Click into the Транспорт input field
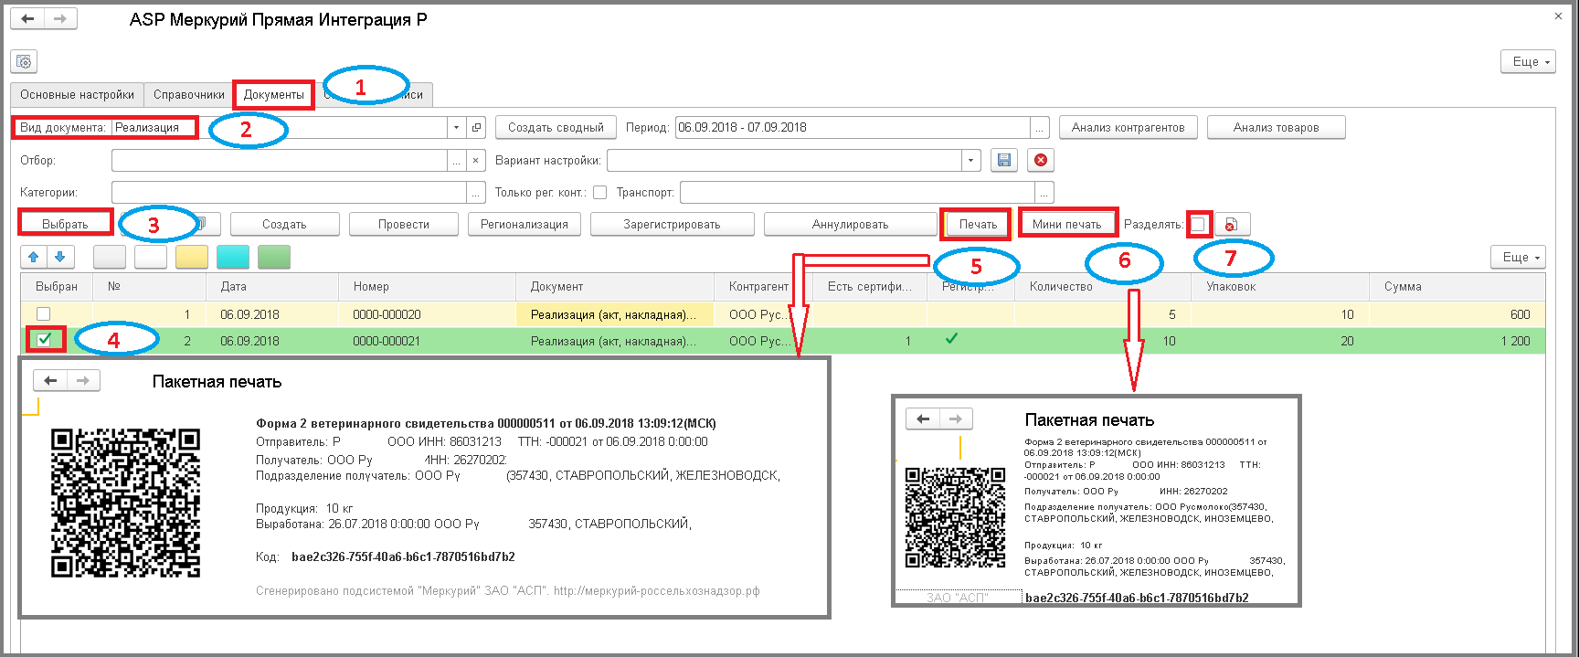The width and height of the screenshot is (1579, 657). coord(857,193)
